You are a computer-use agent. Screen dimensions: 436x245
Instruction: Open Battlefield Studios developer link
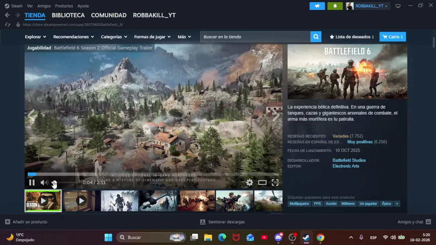349,160
